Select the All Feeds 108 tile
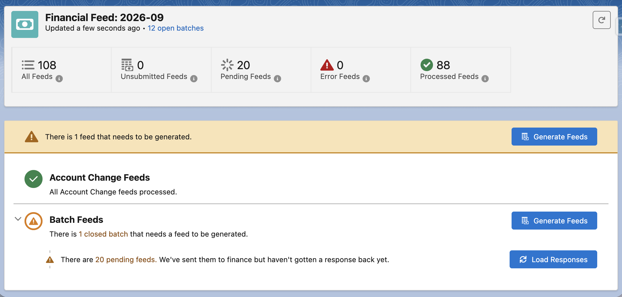 click(61, 70)
